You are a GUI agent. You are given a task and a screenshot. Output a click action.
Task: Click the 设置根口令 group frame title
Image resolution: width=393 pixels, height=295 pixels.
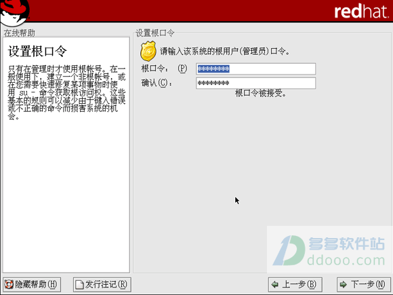point(154,33)
